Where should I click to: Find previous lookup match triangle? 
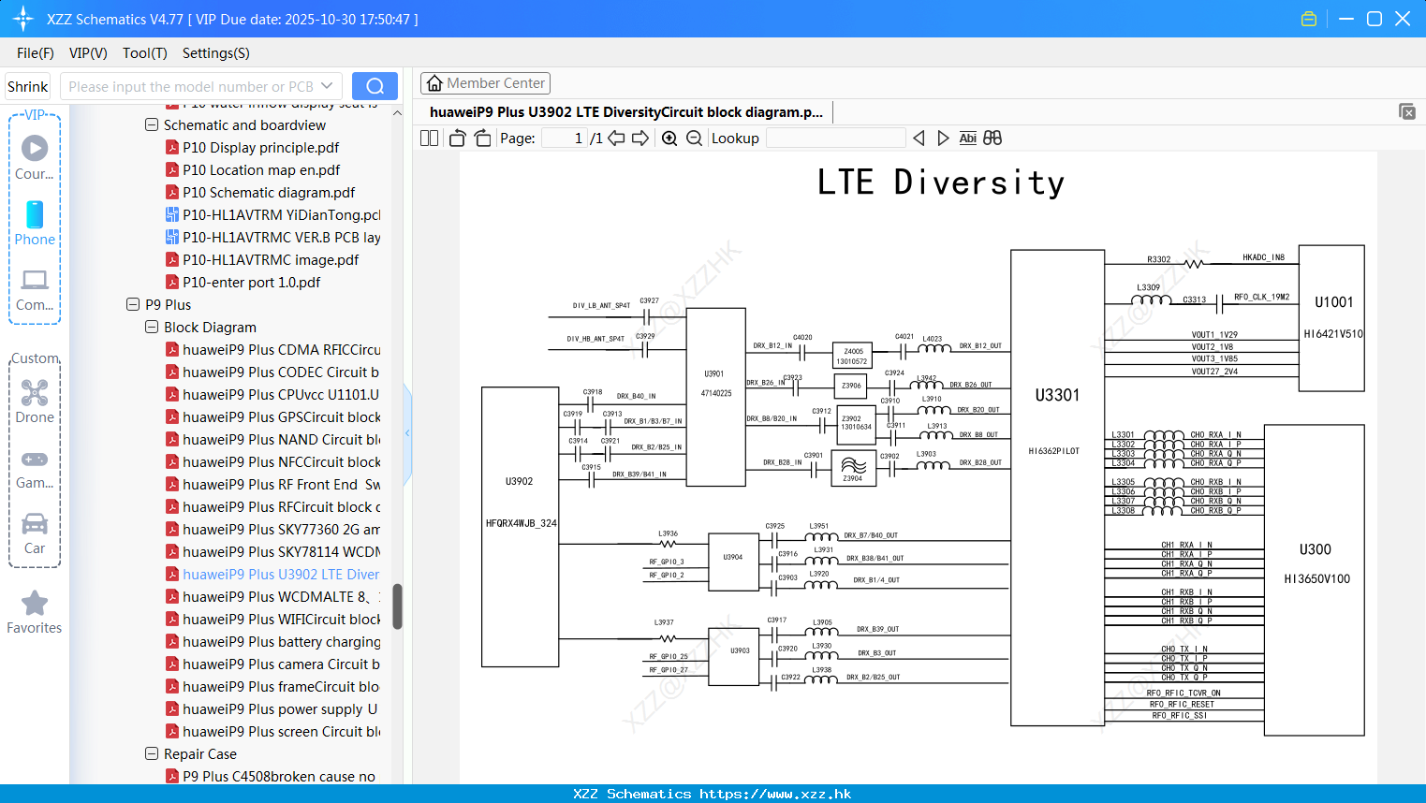click(919, 139)
